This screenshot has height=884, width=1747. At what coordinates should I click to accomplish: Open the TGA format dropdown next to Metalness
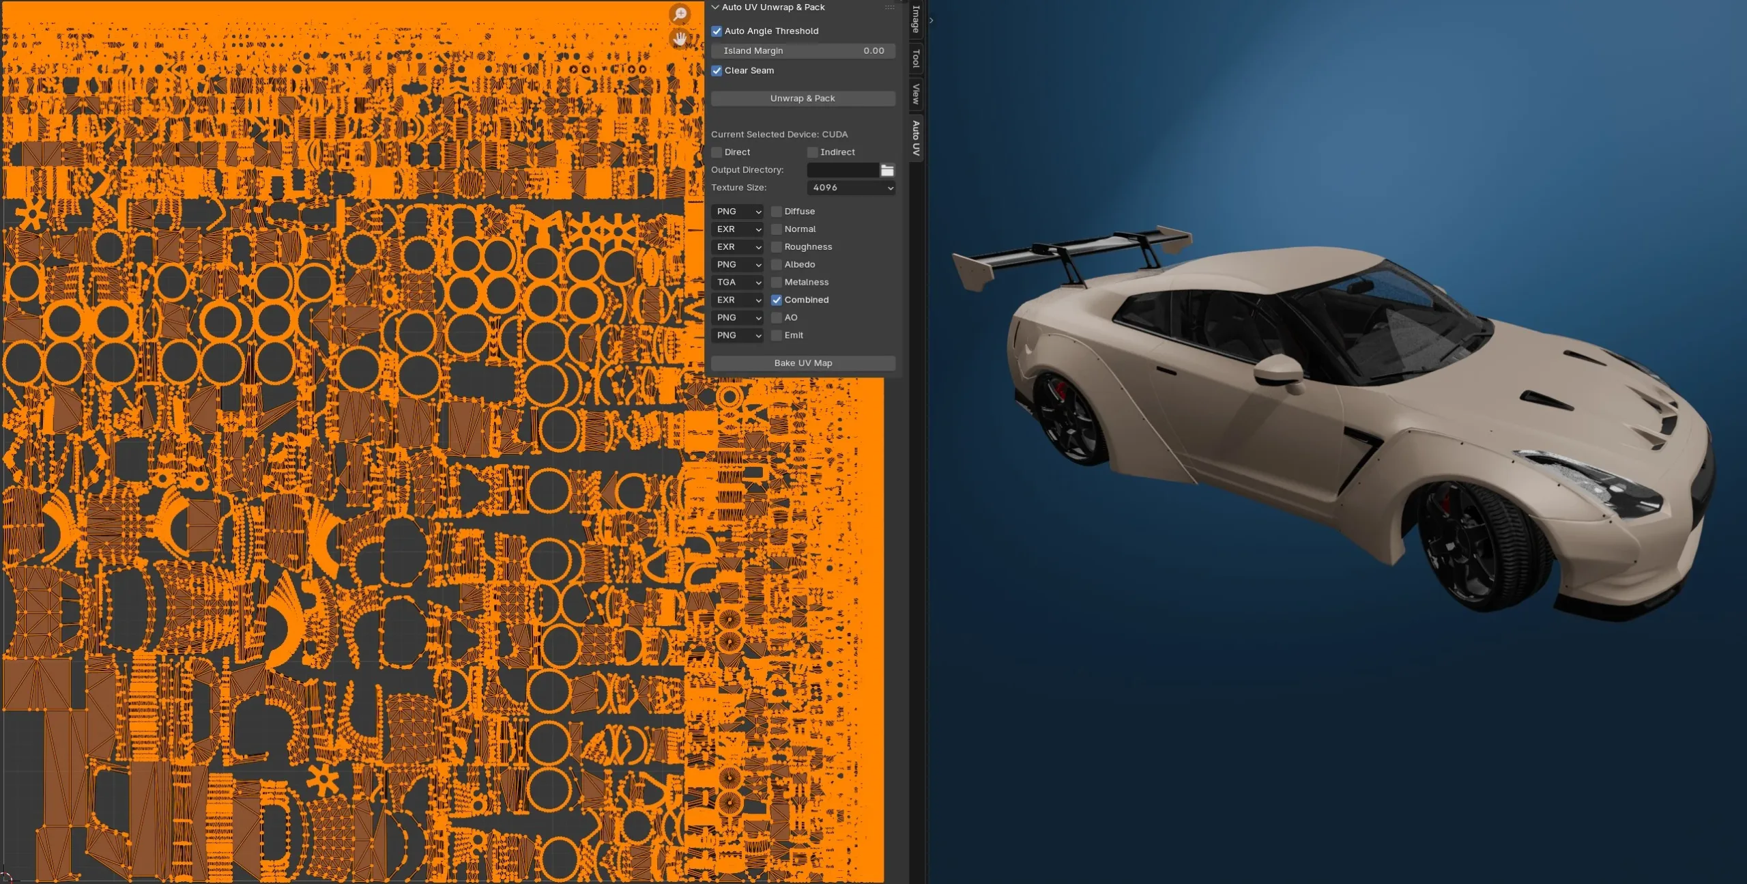[737, 282]
